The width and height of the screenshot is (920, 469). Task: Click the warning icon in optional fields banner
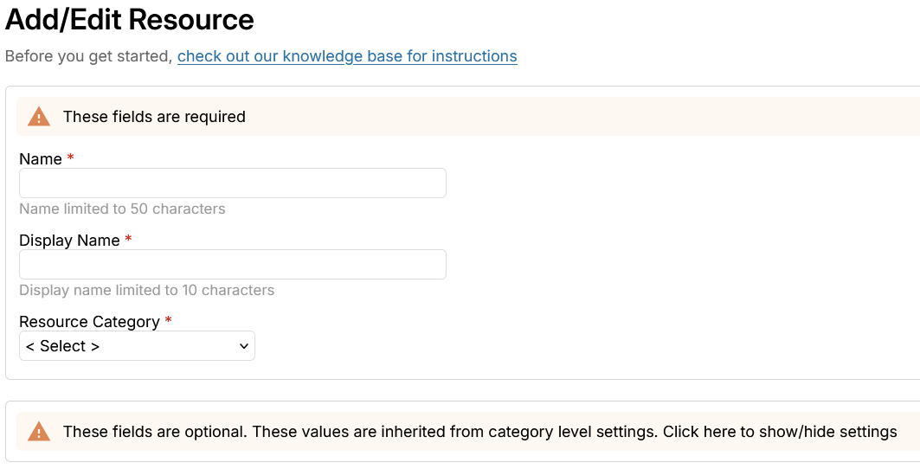click(x=39, y=432)
